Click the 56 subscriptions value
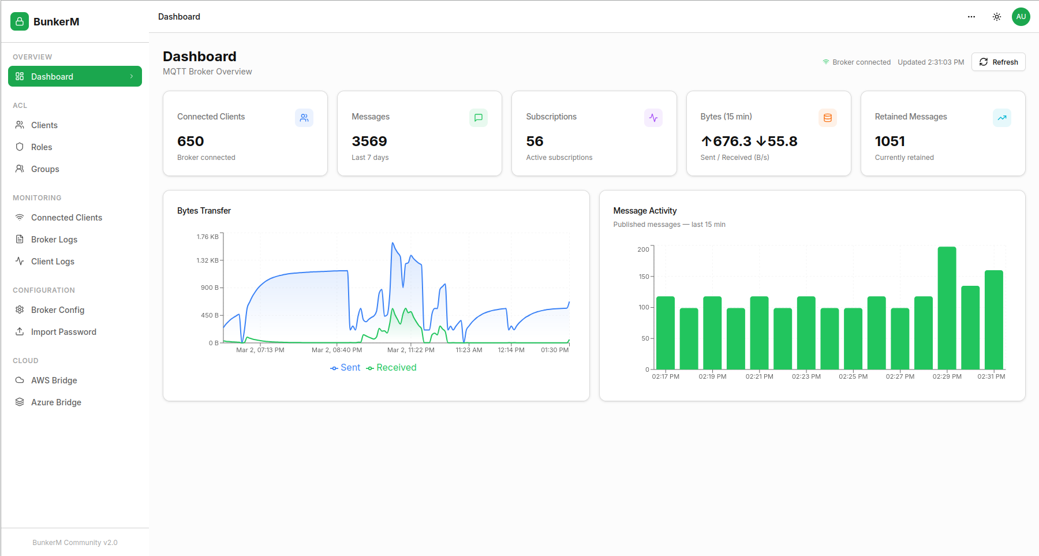The height and width of the screenshot is (556, 1039). [535, 141]
